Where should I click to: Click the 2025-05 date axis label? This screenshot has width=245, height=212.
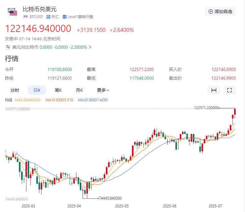pyautogui.click(x=122, y=206)
